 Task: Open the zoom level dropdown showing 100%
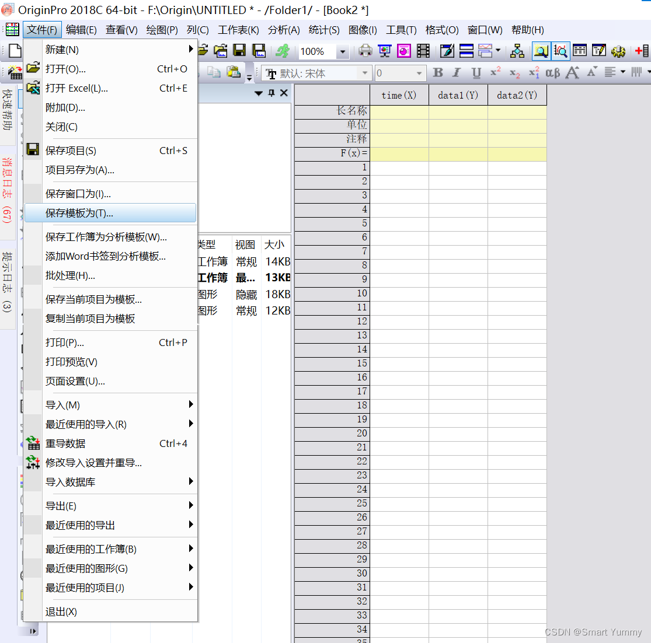point(342,51)
